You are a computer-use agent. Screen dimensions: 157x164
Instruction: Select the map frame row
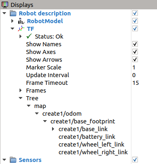click(x=40, y=106)
